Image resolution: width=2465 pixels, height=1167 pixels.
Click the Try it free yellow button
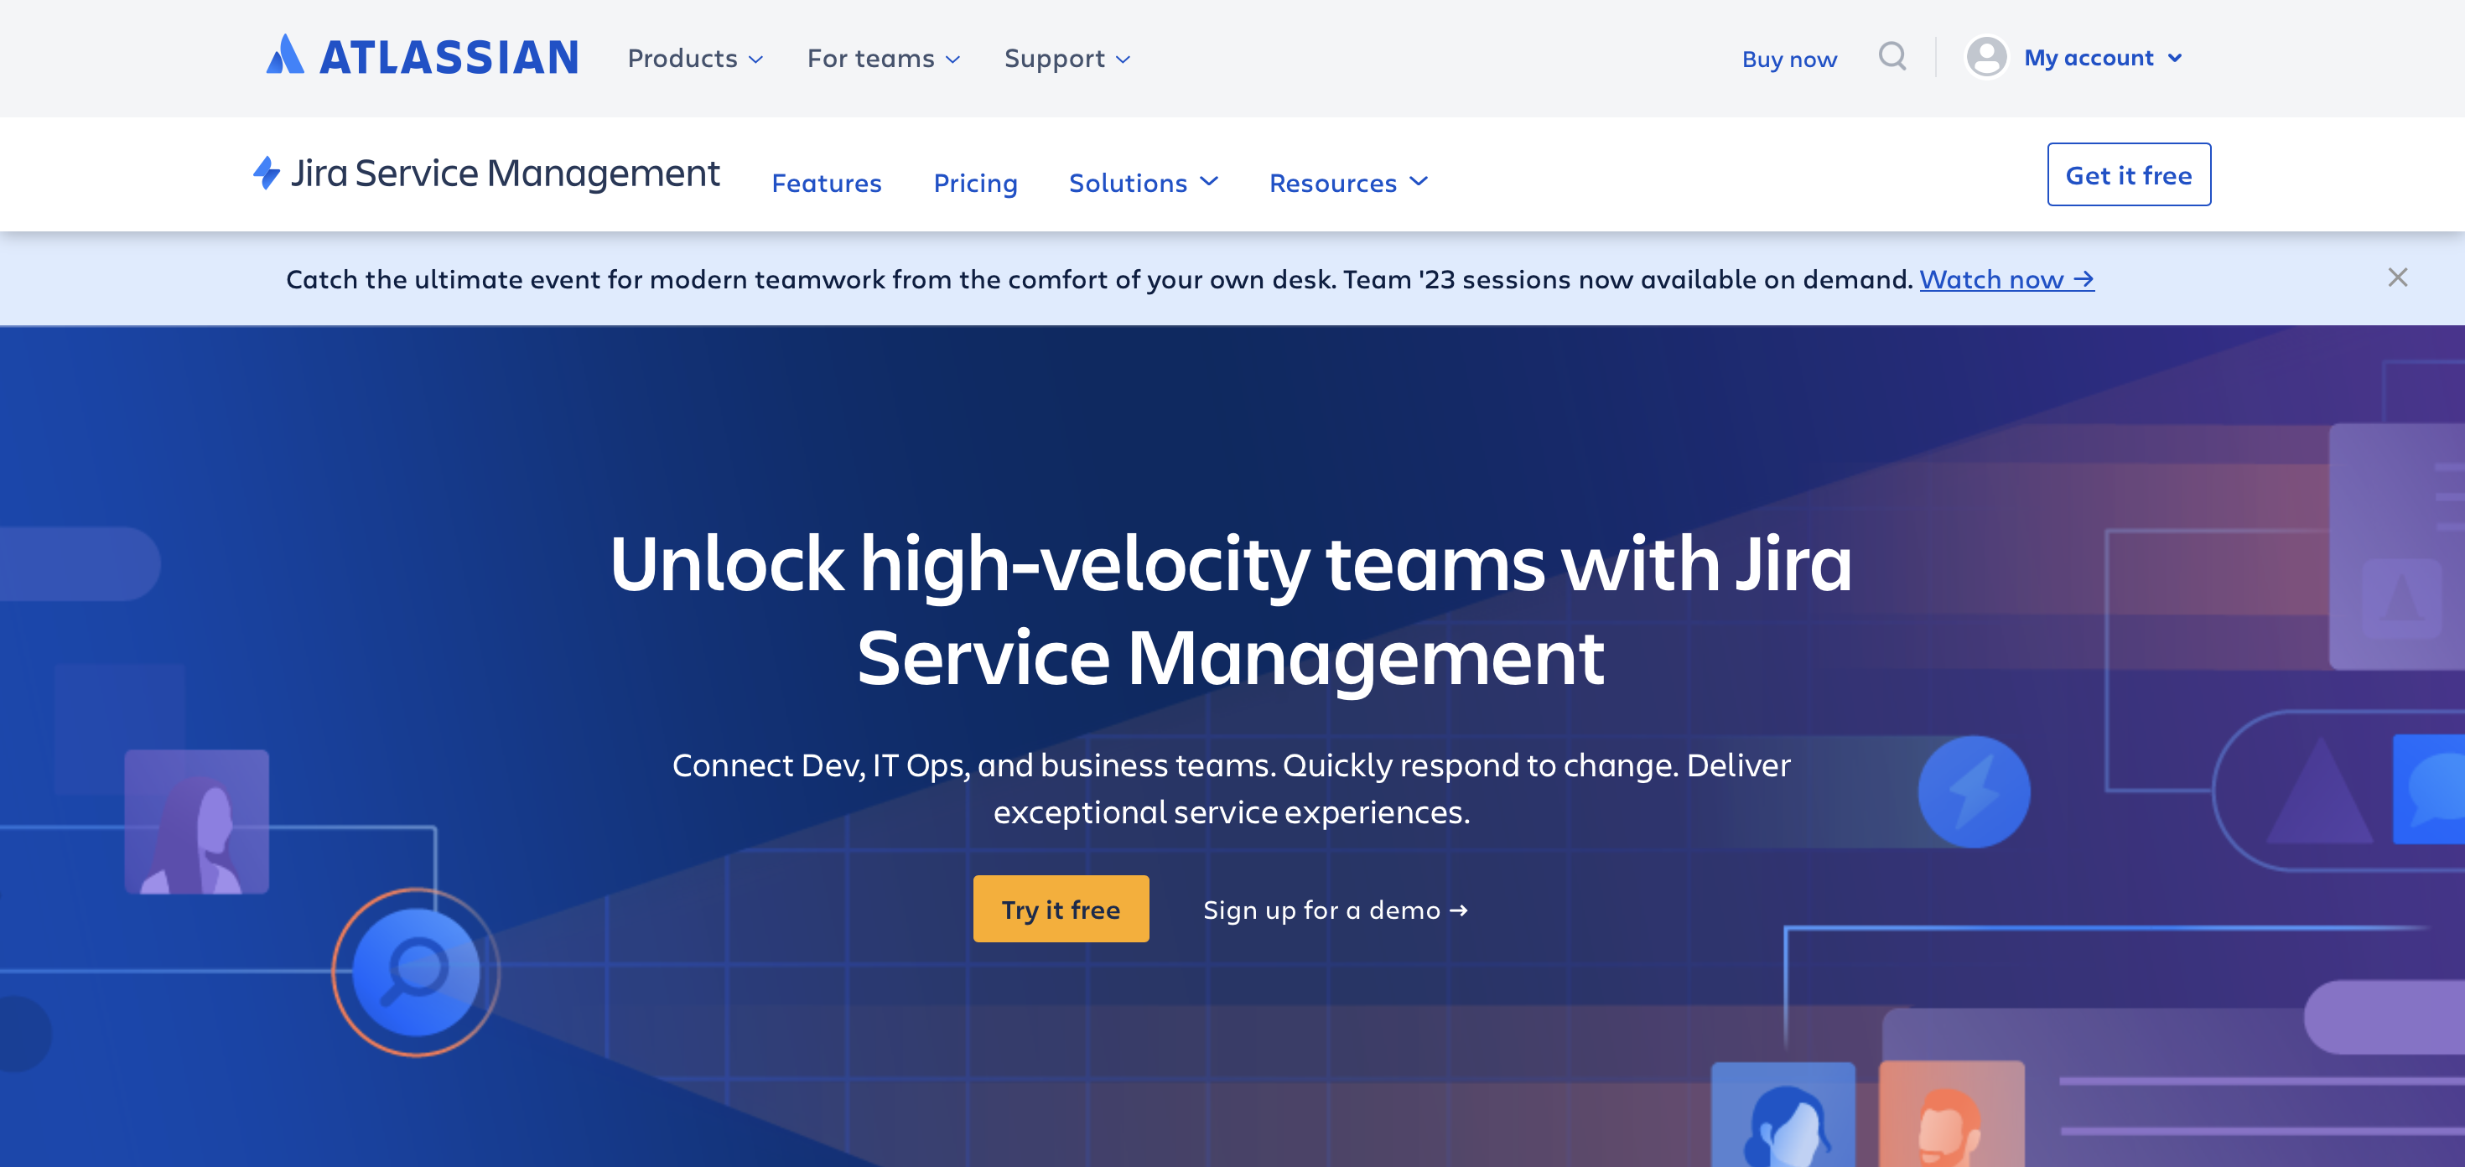[1060, 909]
